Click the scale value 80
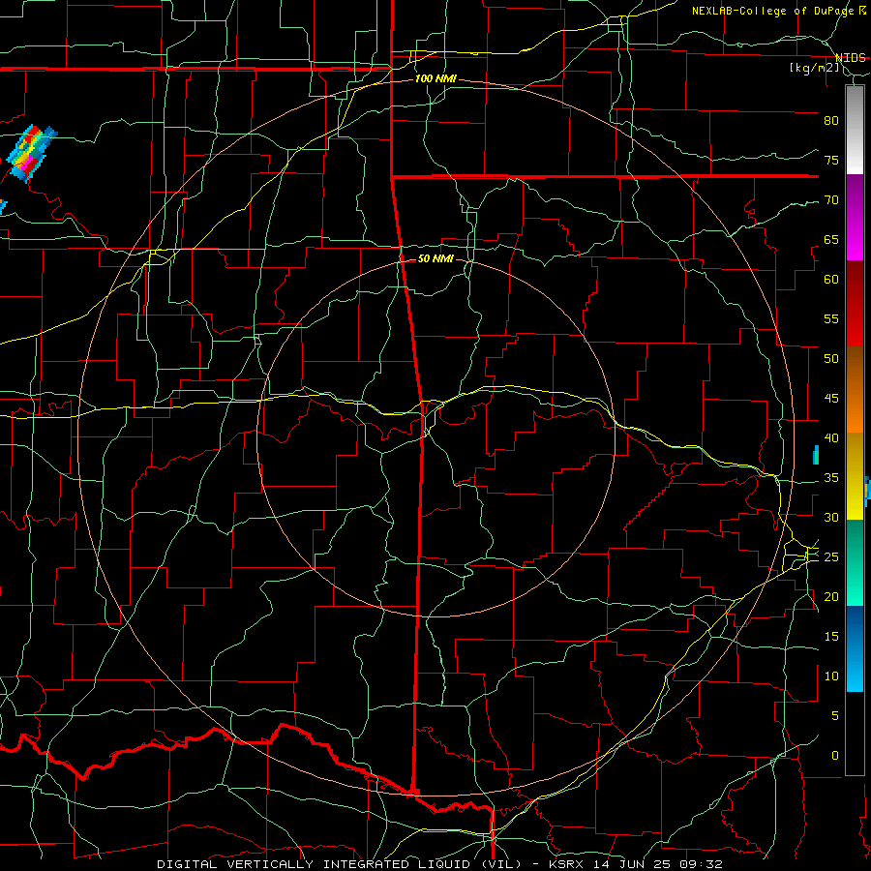 tap(831, 121)
